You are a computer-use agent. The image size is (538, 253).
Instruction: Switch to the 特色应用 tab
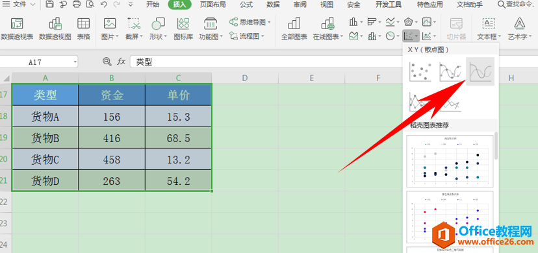click(429, 5)
